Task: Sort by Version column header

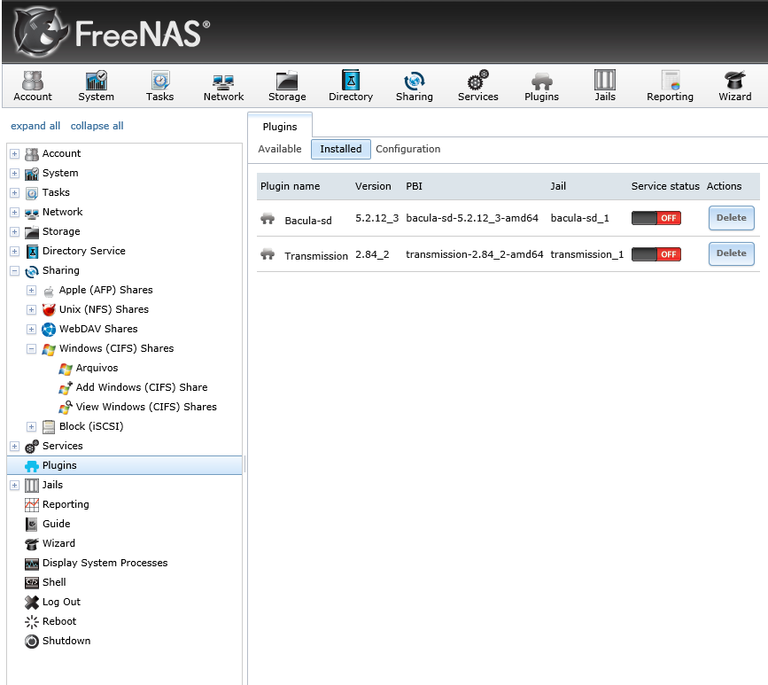Action: [x=373, y=186]
